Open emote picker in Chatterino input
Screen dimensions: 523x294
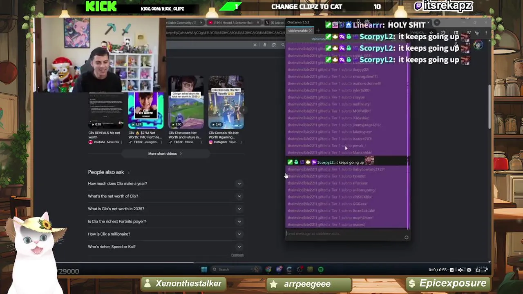pos(406,237)
